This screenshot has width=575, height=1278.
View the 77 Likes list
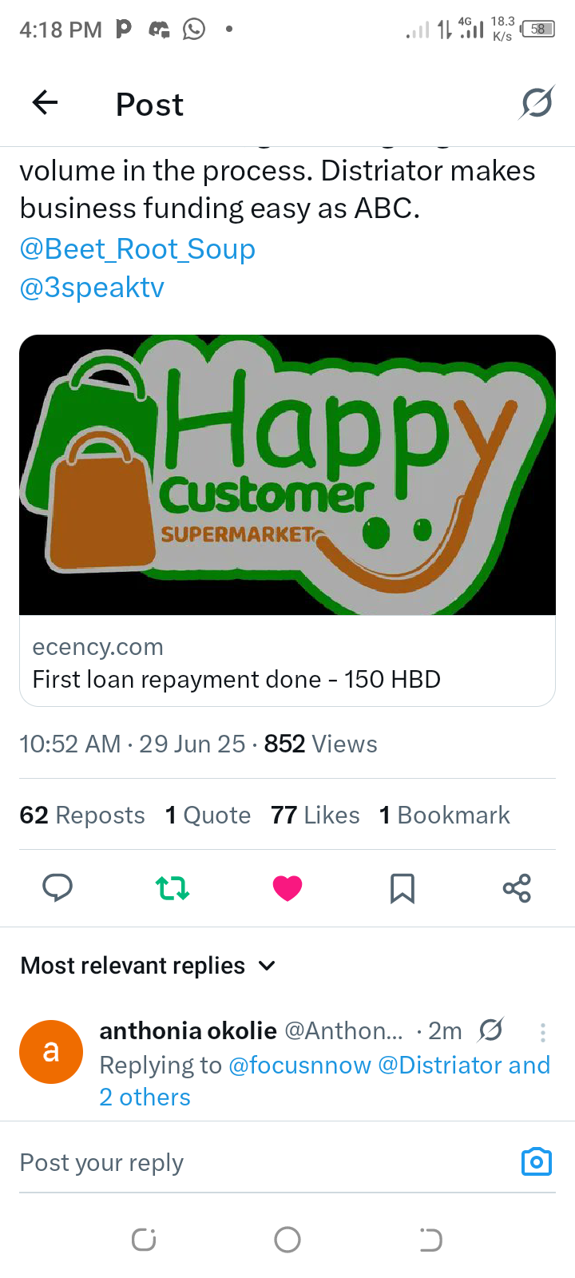coord(315,815)
